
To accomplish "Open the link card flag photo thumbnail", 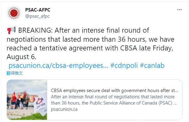I will pyautogui.click(x=27, y=100).
